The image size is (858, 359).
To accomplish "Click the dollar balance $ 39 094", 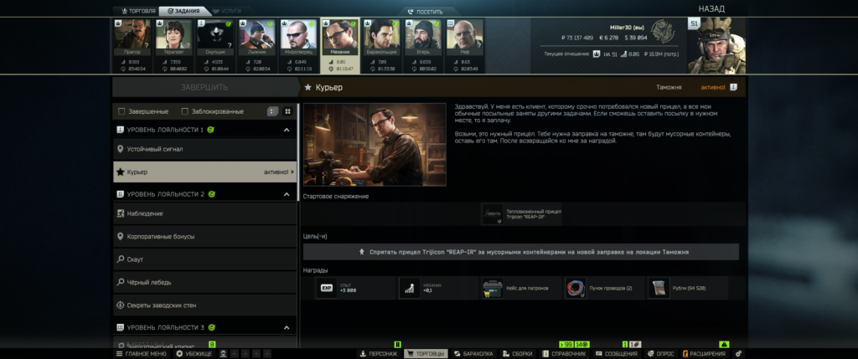I will click(635, 38).
